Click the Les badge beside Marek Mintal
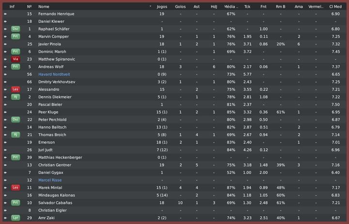 (x=16, y=188)
